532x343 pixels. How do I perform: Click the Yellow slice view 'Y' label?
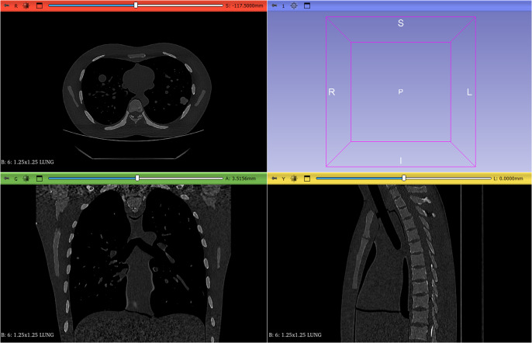pyautogui.click(x=283, y=178)
